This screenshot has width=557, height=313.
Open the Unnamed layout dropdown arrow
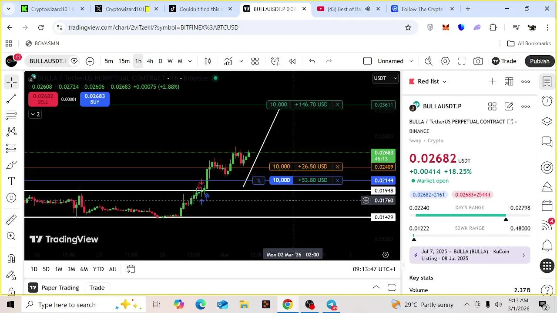click(x=411, y=61)
